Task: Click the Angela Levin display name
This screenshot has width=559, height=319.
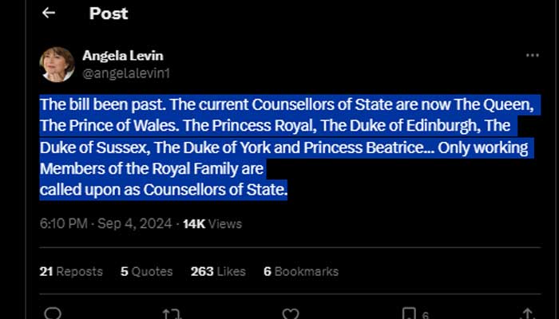Action: (x=123, y=56)
